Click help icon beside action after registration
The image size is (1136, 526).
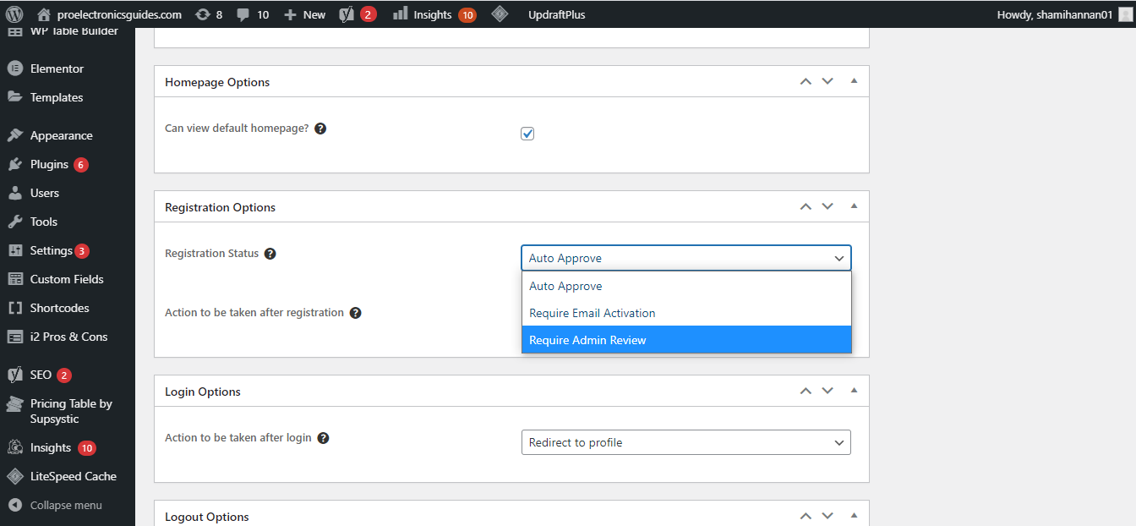(356, 313)
